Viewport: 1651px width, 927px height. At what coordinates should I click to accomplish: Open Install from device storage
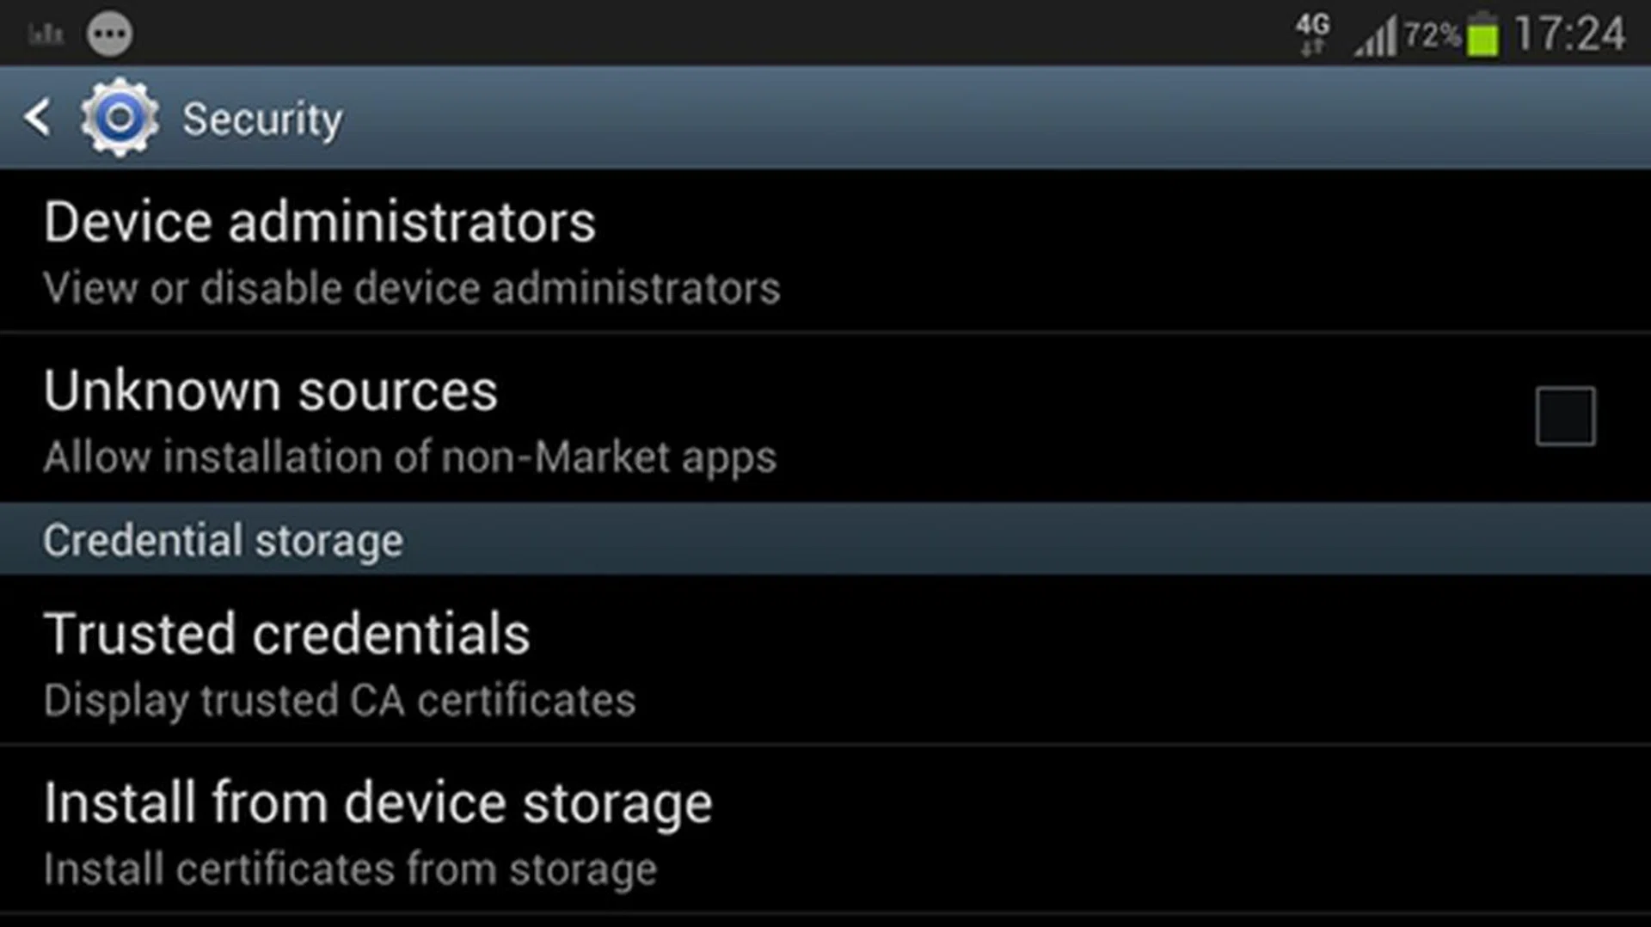pos(378,803)
